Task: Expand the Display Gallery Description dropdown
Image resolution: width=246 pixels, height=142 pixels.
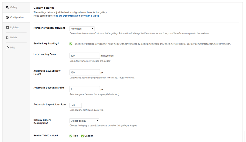Action: pyautogui.click(x=84, y=121)
